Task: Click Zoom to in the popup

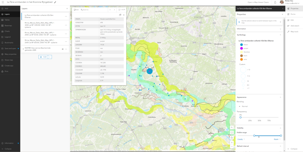Action: point(85,10)
